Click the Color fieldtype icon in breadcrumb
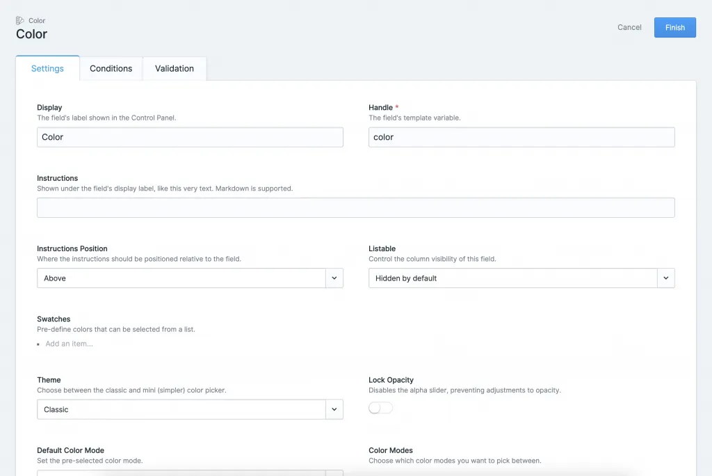This screenshot has height=476, width=712. click(19, 20)
